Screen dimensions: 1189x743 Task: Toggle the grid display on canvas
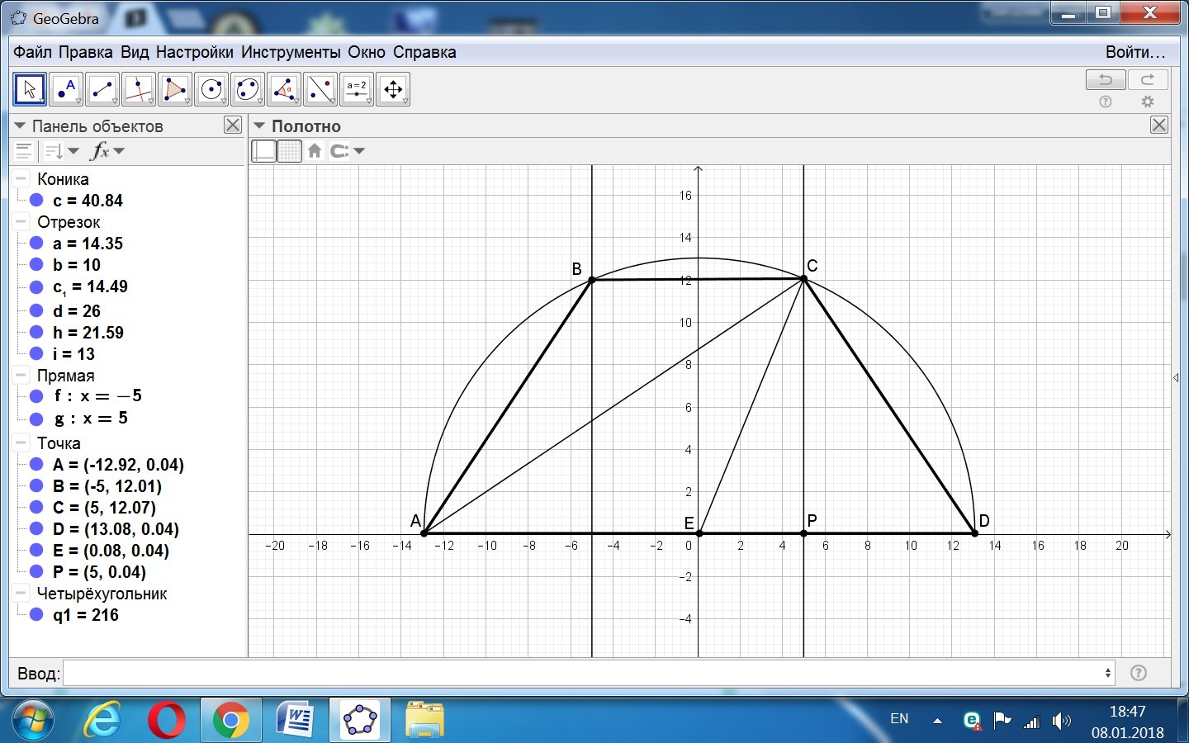(289, 151)
